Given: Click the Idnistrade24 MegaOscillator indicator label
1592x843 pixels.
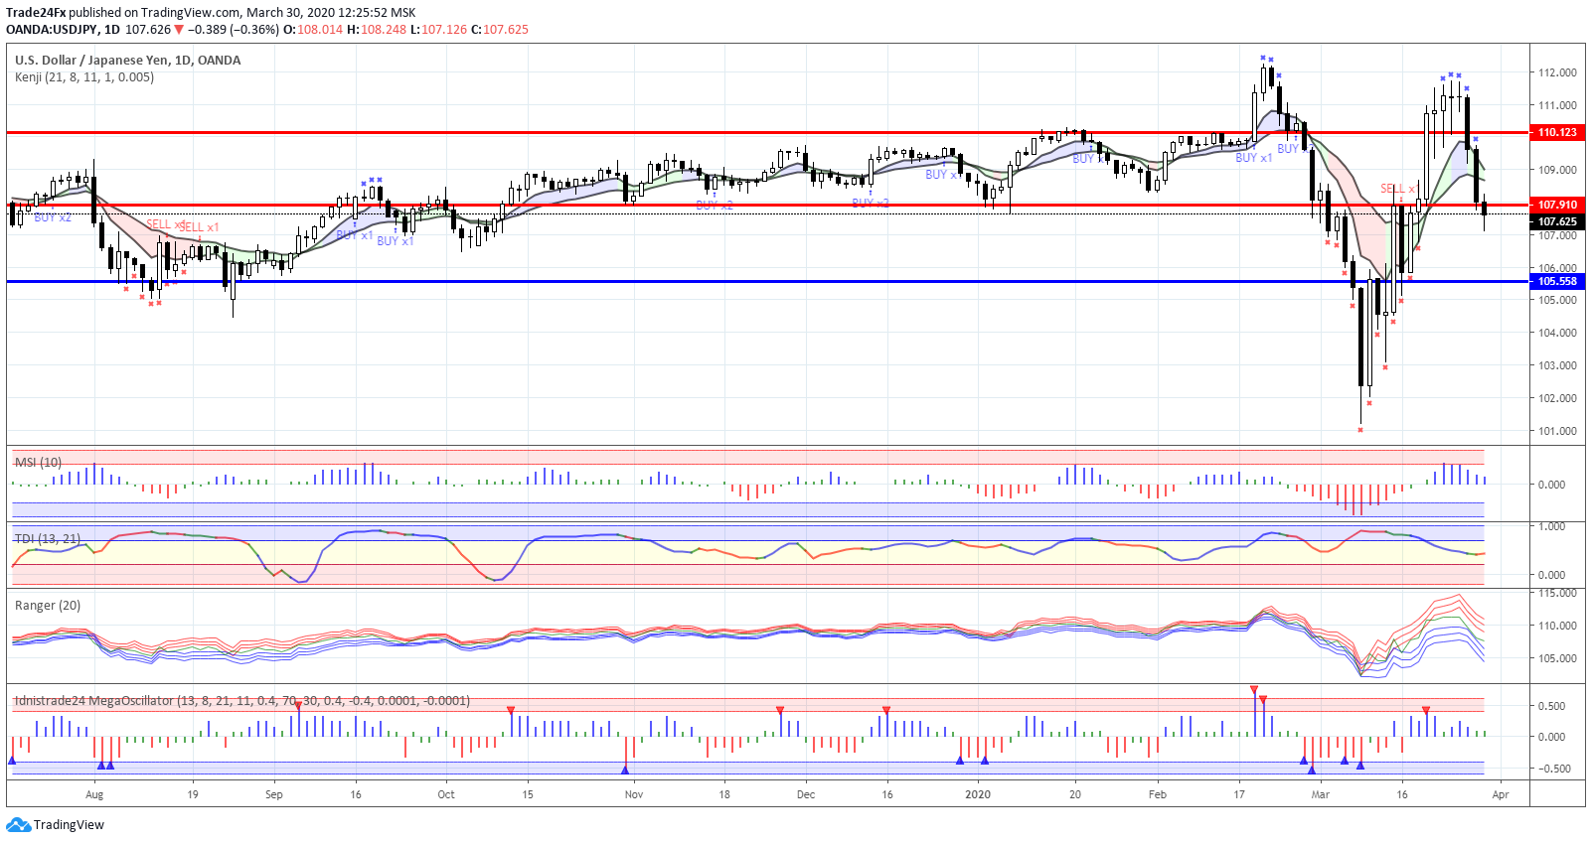Looking at the screenshot, I should click(x=242, y=701).
